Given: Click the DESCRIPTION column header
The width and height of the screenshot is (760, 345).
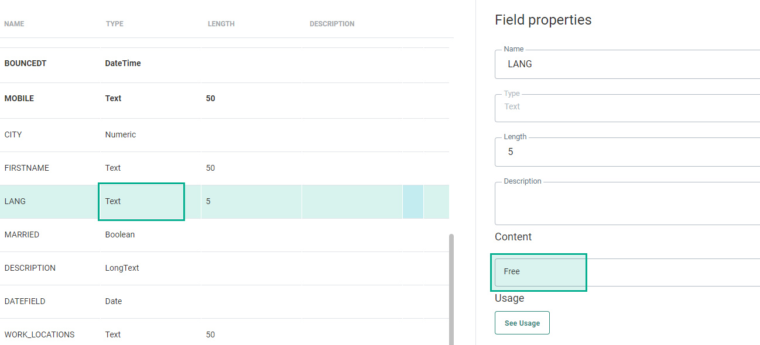Looking at the screenshot, I should point(332,24).
